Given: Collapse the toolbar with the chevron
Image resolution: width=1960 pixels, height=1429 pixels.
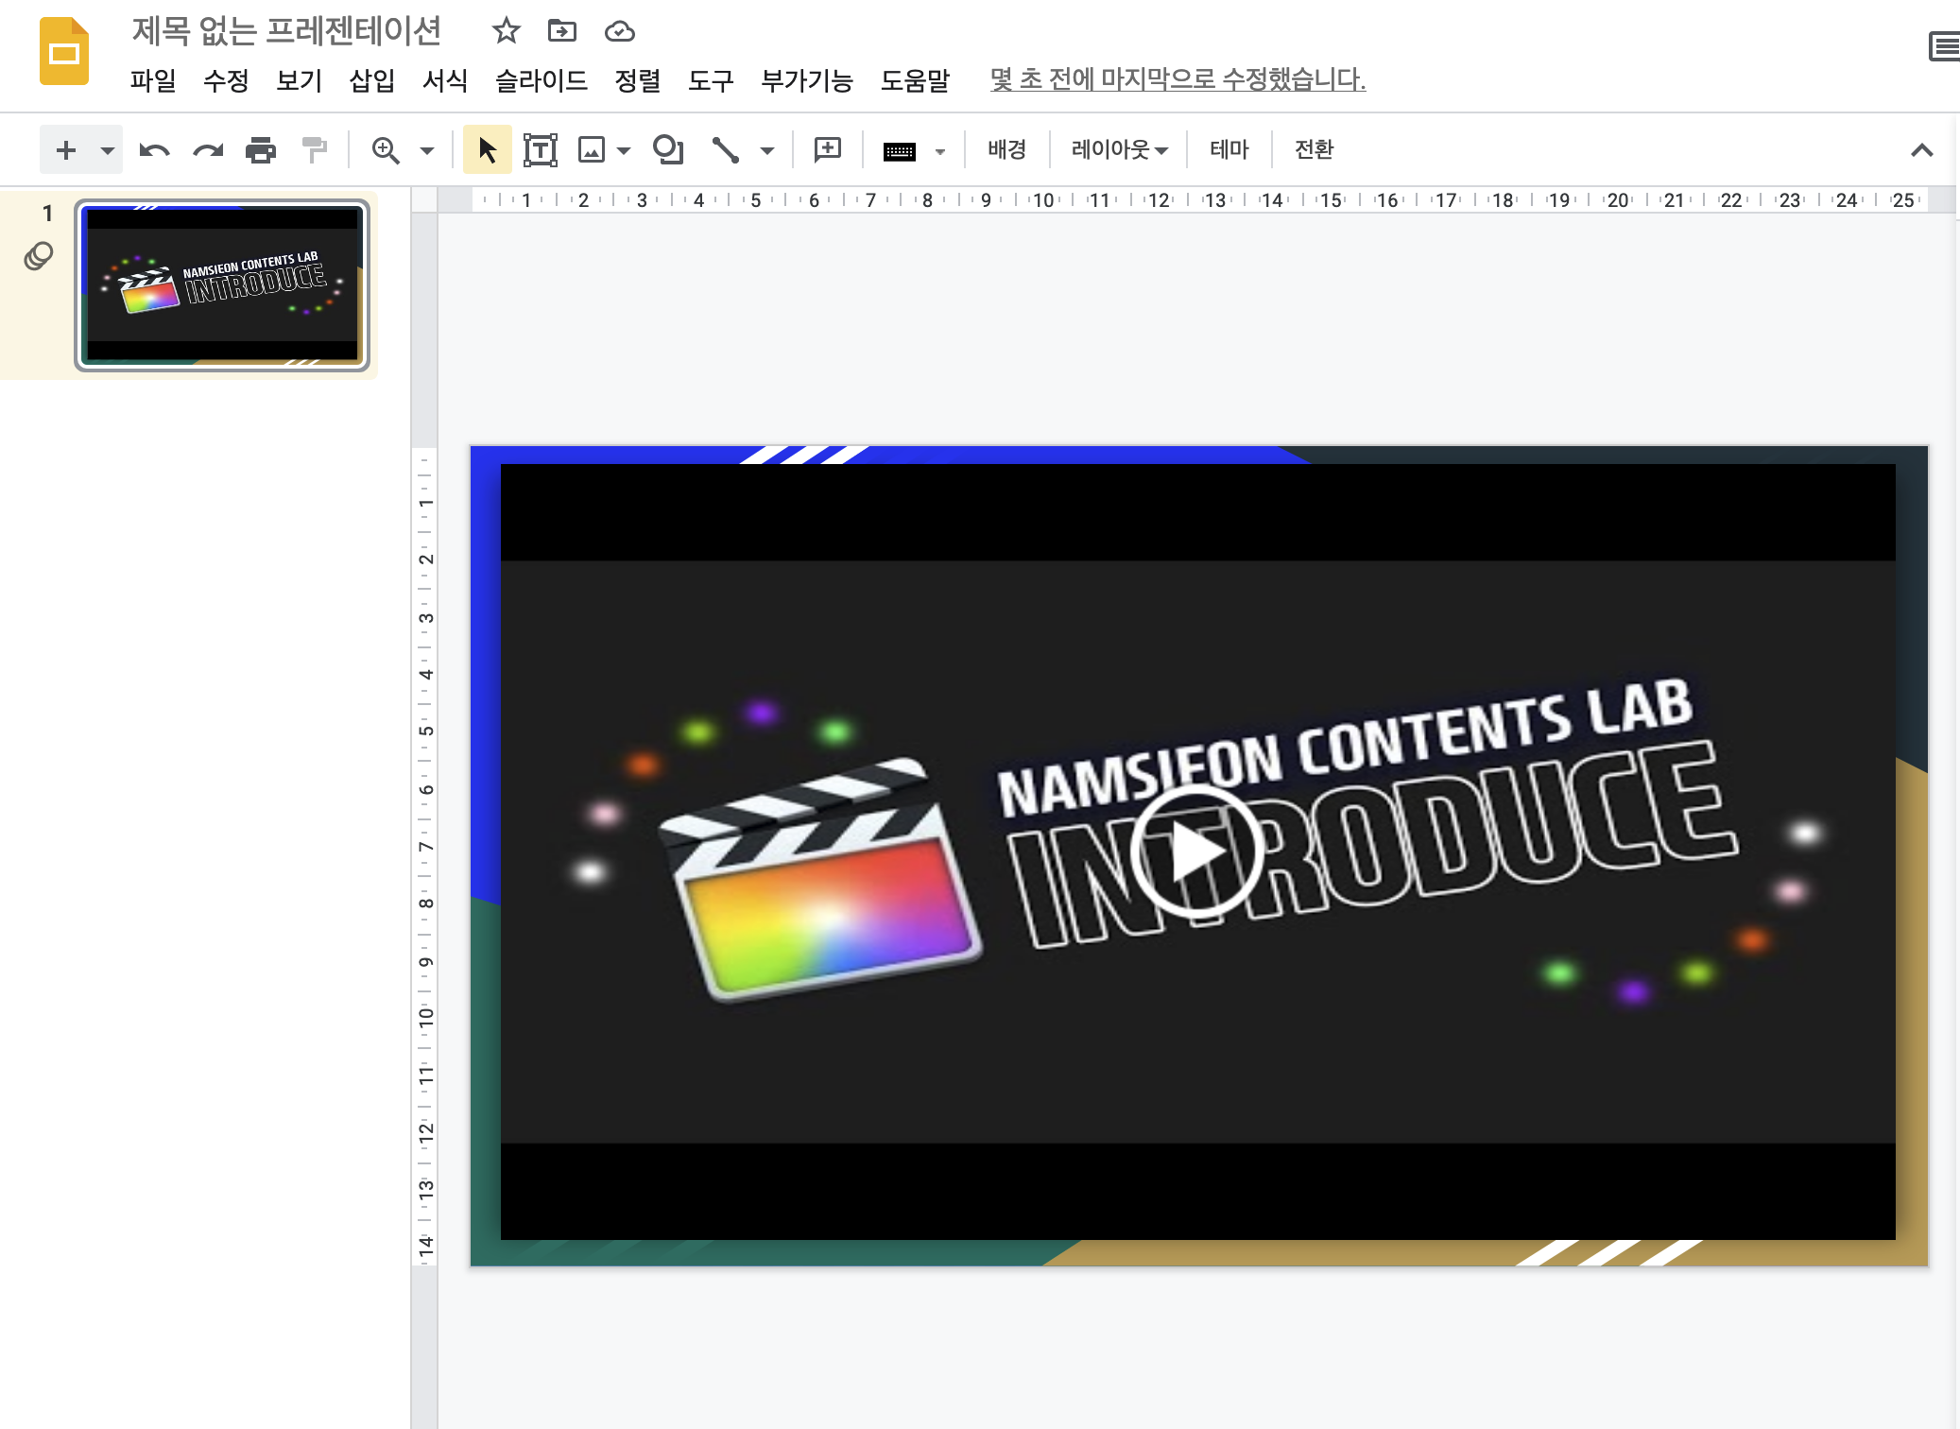Looking at the screenshot, I should point(1921,150).
